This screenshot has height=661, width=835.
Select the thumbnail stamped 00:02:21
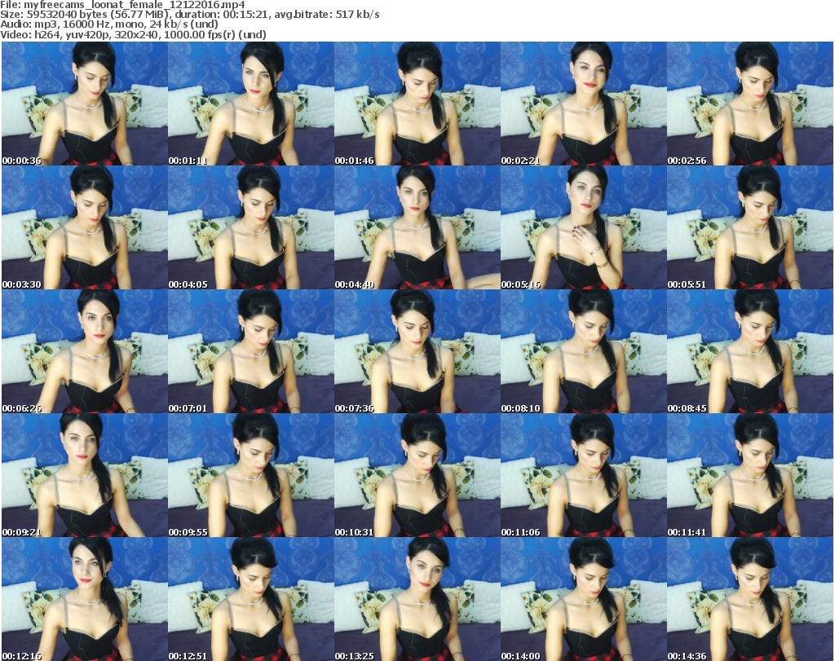[584, 104]
